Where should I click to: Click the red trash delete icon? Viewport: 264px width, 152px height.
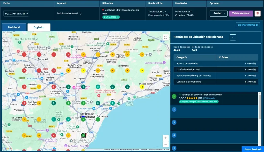tap(257, 13)
